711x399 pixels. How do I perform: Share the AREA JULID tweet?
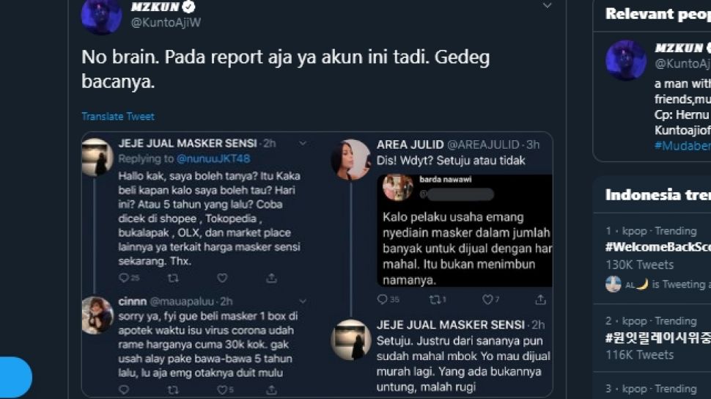(540, 299)
